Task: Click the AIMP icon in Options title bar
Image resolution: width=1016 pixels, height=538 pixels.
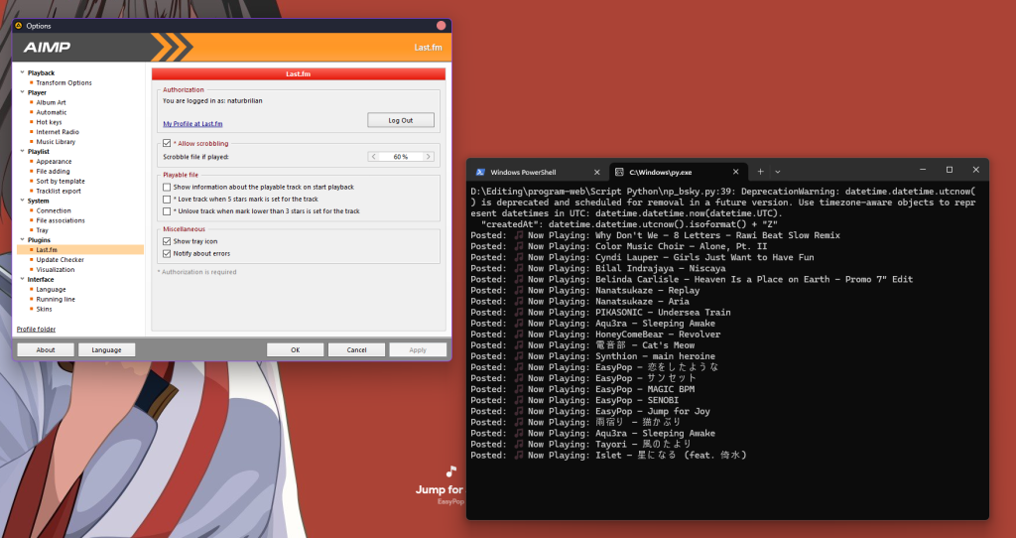Action: click(19, 25)
